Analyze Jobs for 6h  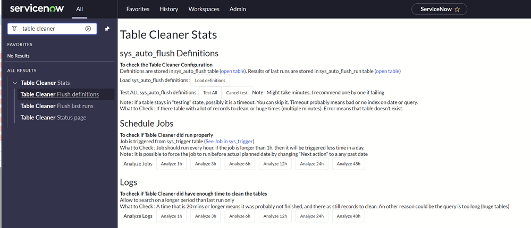(x=240, y=164)
